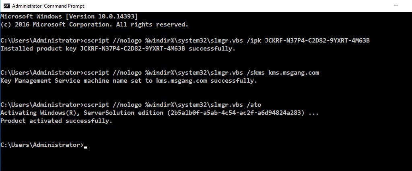Click the blinking cursor at the last prompt
Viewport: 412px width, 171px height.
[x=85, y=147]
